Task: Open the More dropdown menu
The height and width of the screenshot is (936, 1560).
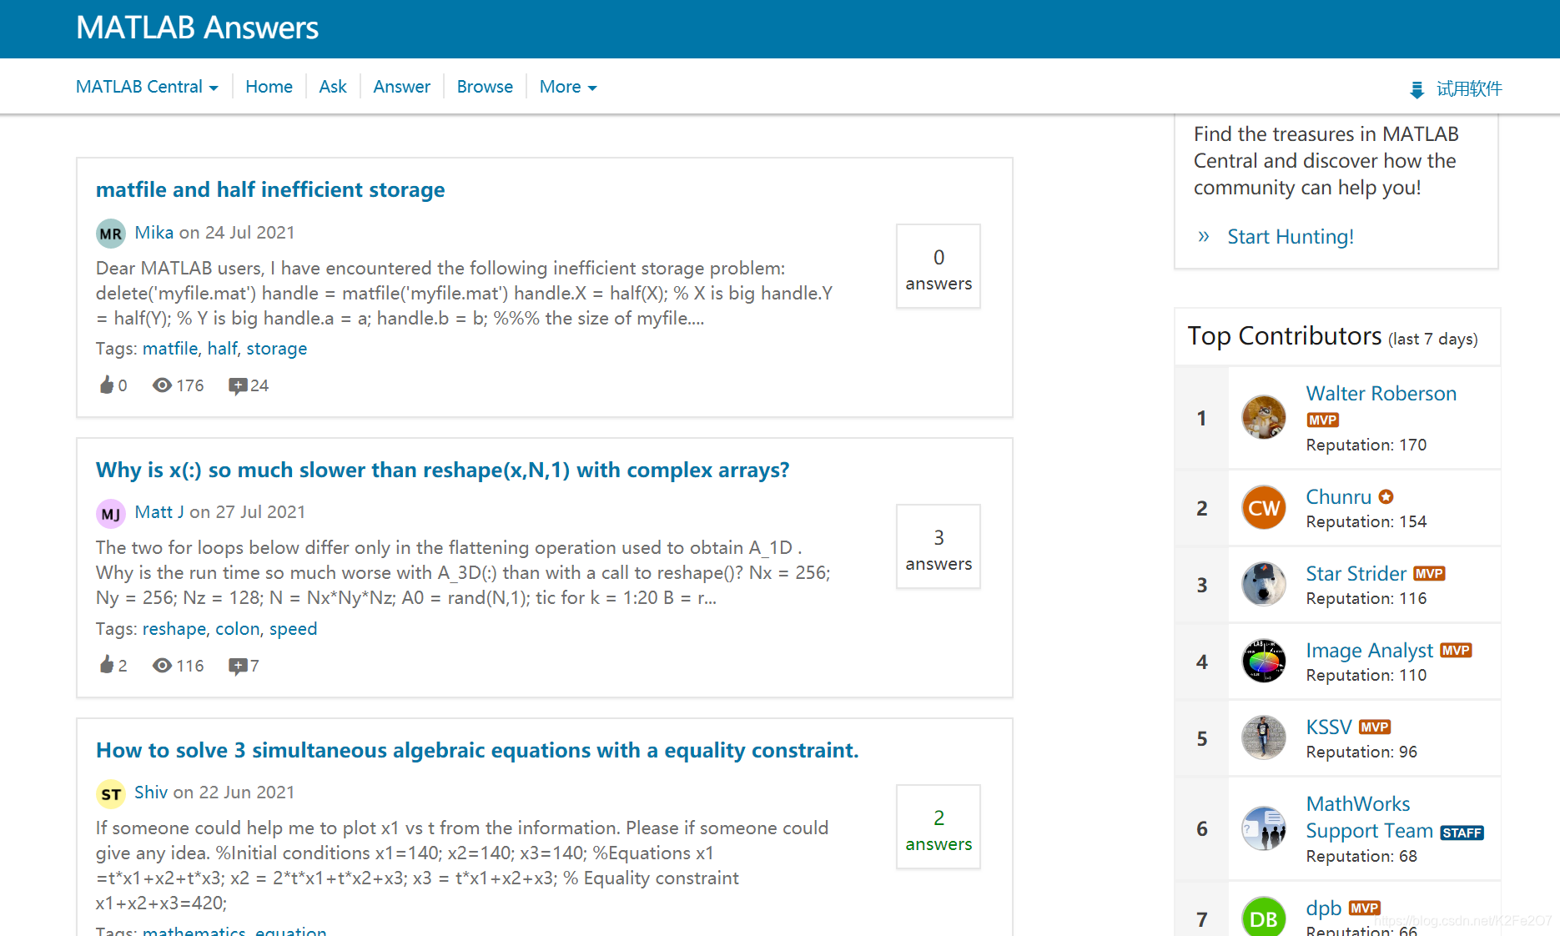Action: pyautogui.click(x=567, y=87)
